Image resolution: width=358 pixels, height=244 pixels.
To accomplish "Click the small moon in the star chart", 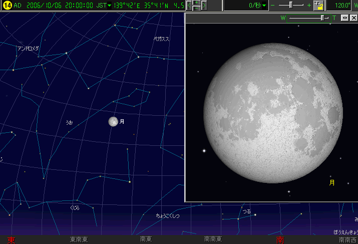I will tap(113, 121).
